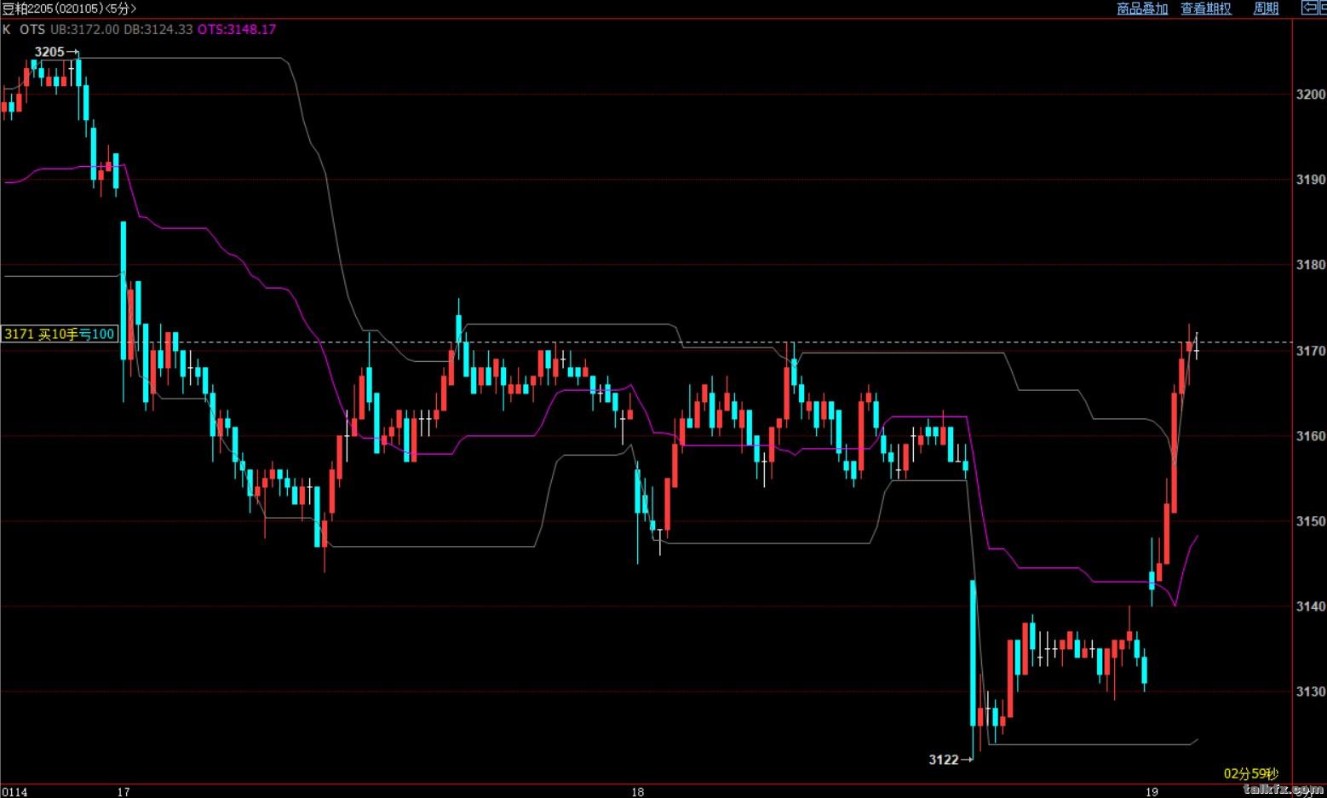Click the magenta OTS:3148.17 value

click(x=237, y=29)
